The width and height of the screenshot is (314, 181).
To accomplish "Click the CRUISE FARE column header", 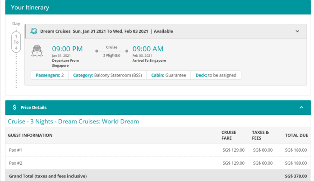I will click(229, 135).
